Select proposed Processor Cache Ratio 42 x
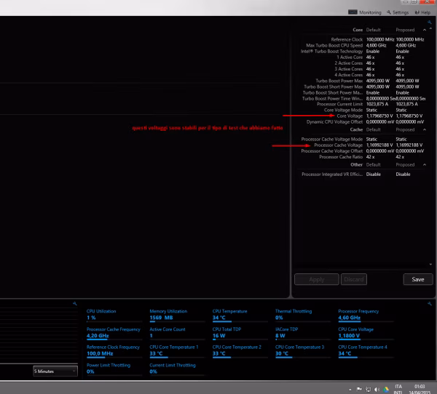 coord(400,156)
